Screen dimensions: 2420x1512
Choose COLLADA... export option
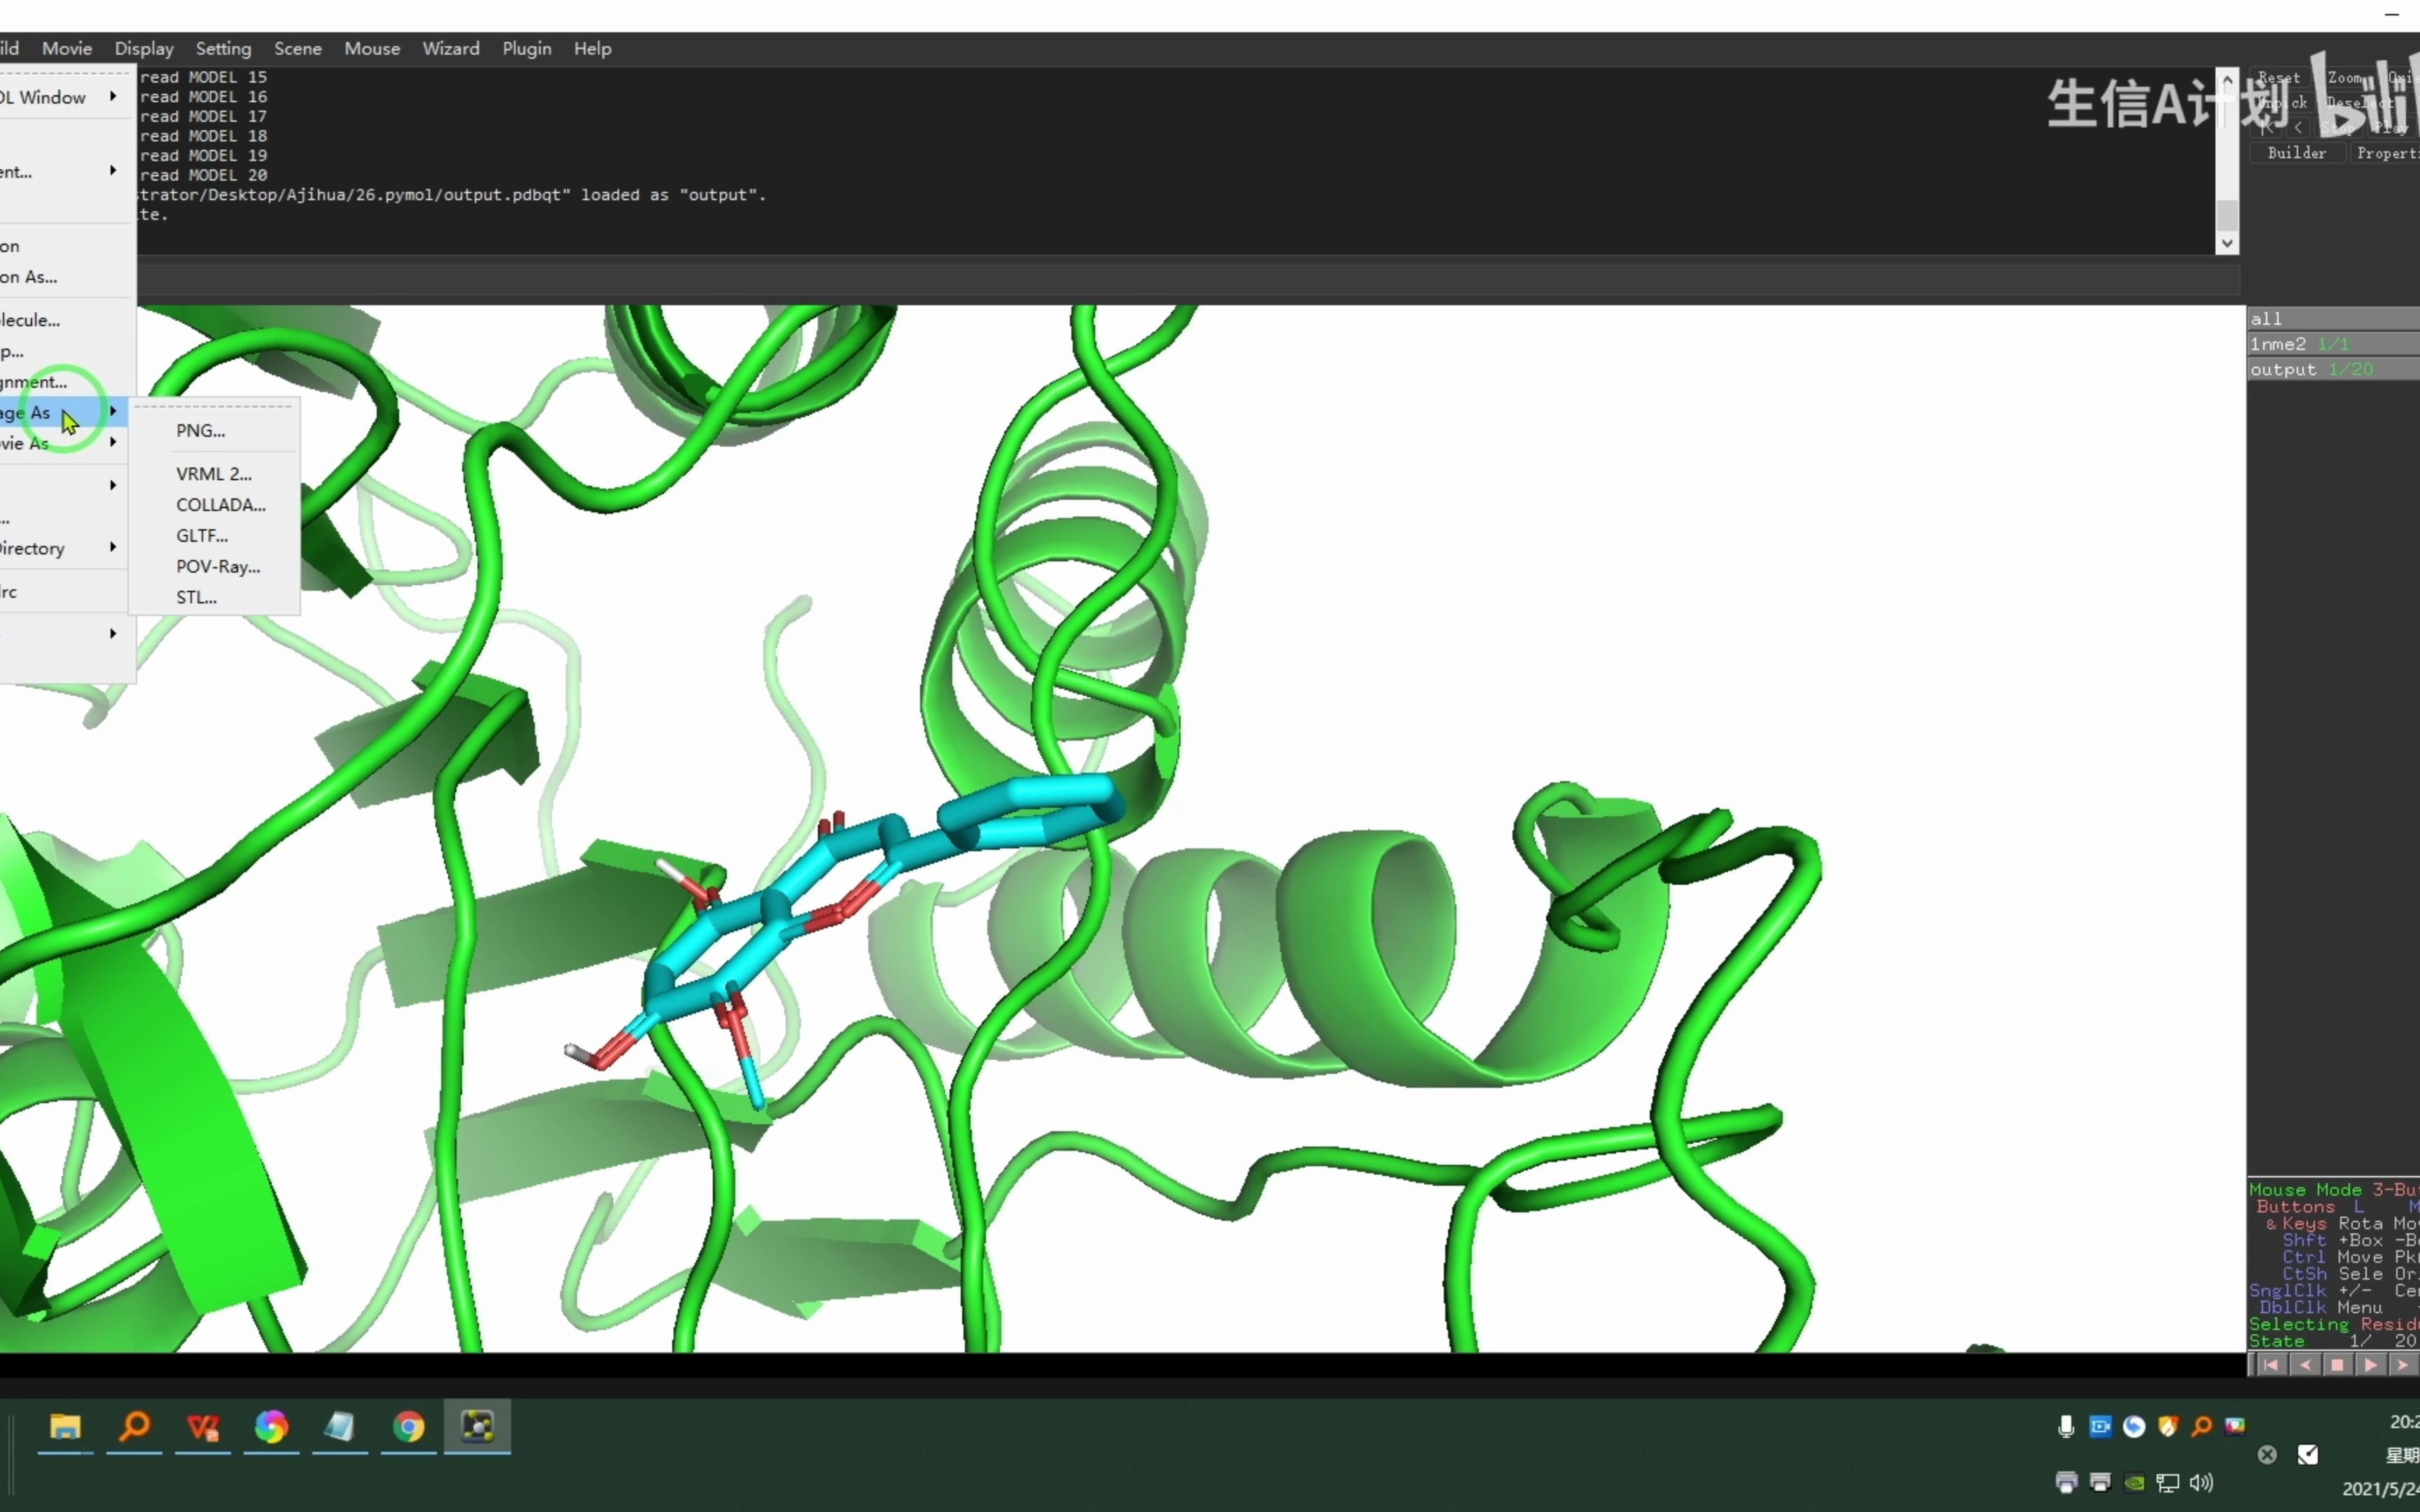214,505
